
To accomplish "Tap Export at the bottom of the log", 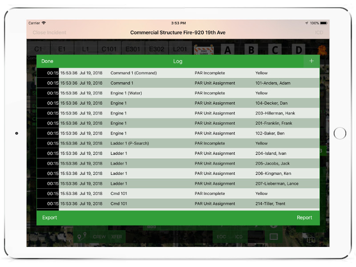I will coord(50,218).
